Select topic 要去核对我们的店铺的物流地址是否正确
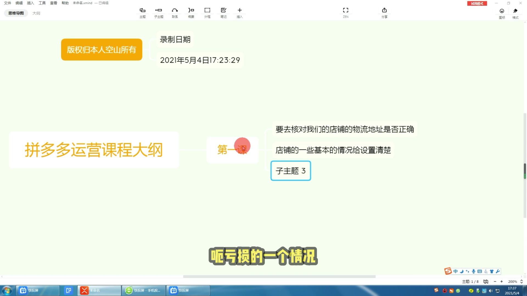This screenshot has width=527, height=296. click(x=345, y=129)
